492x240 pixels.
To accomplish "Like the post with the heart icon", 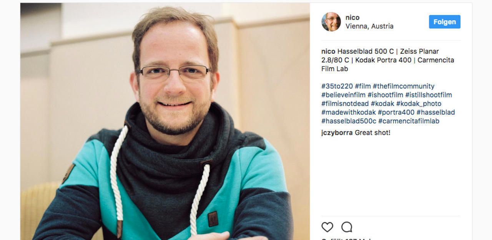I will [x=327, y=227].
